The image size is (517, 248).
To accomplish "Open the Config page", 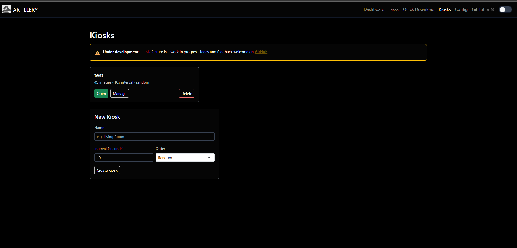I will 461,9.
